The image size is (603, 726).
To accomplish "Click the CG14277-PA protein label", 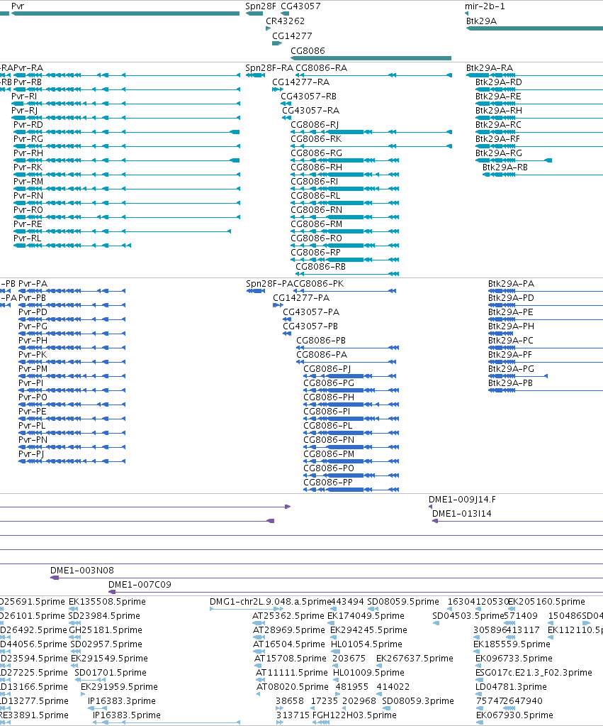I will [x=302, y=298].
